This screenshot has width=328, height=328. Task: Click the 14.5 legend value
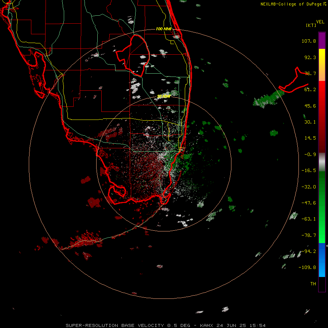tap(310, 138)
